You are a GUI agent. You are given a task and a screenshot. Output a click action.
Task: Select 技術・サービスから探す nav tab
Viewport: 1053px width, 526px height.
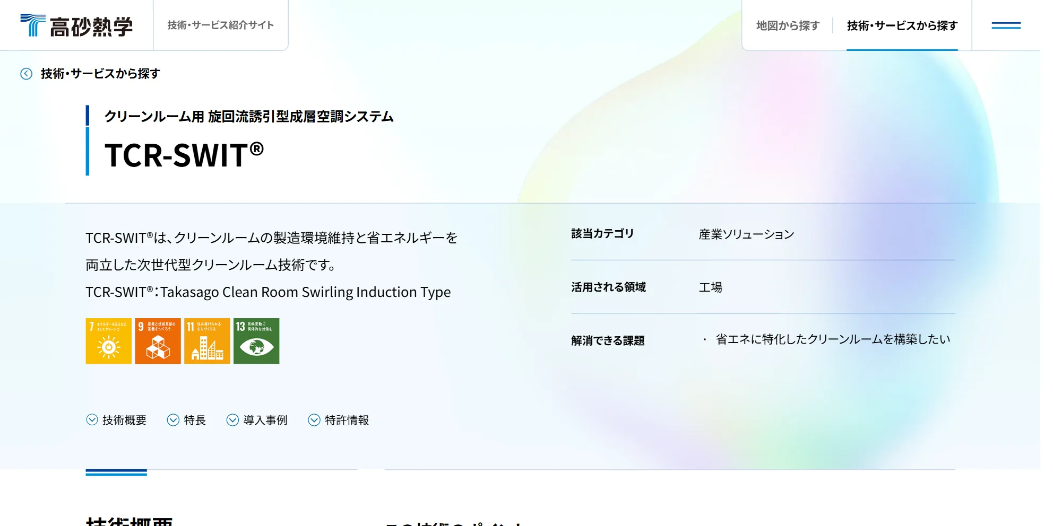point(902,25)
